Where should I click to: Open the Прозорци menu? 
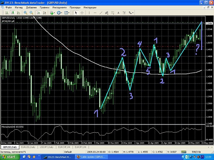pos(75,8)
